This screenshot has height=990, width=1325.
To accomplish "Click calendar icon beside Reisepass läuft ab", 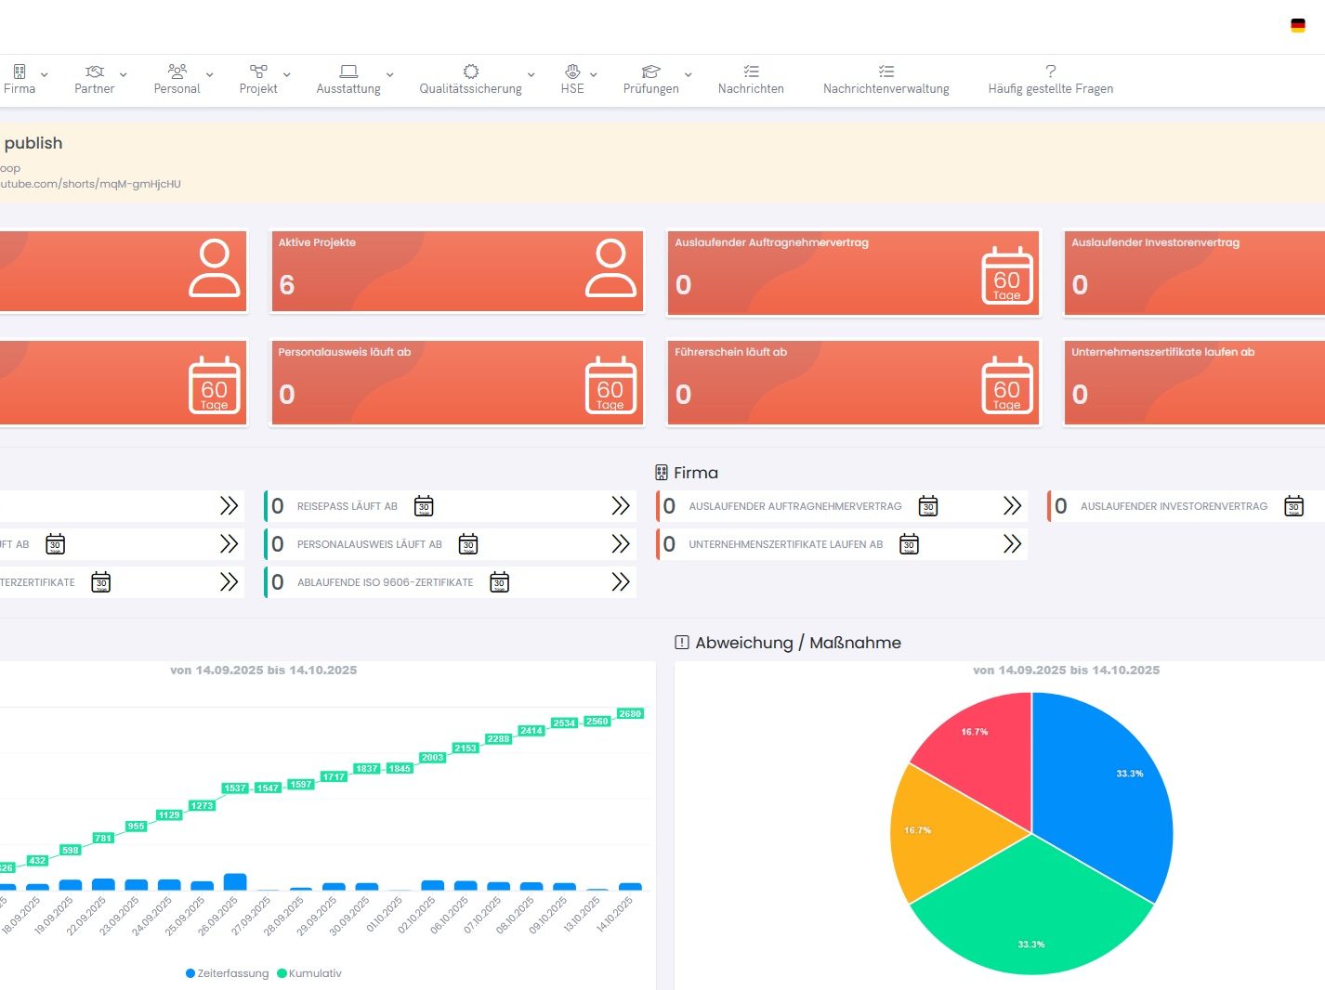I will click(424, 506).
